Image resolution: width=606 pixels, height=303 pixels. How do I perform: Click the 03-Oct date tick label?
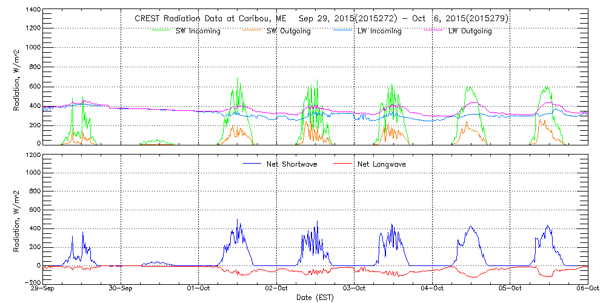coord(355,289)
